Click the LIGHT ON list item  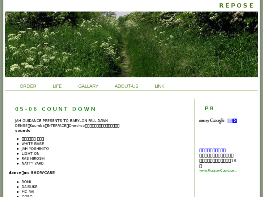click(x=30, y=154)
